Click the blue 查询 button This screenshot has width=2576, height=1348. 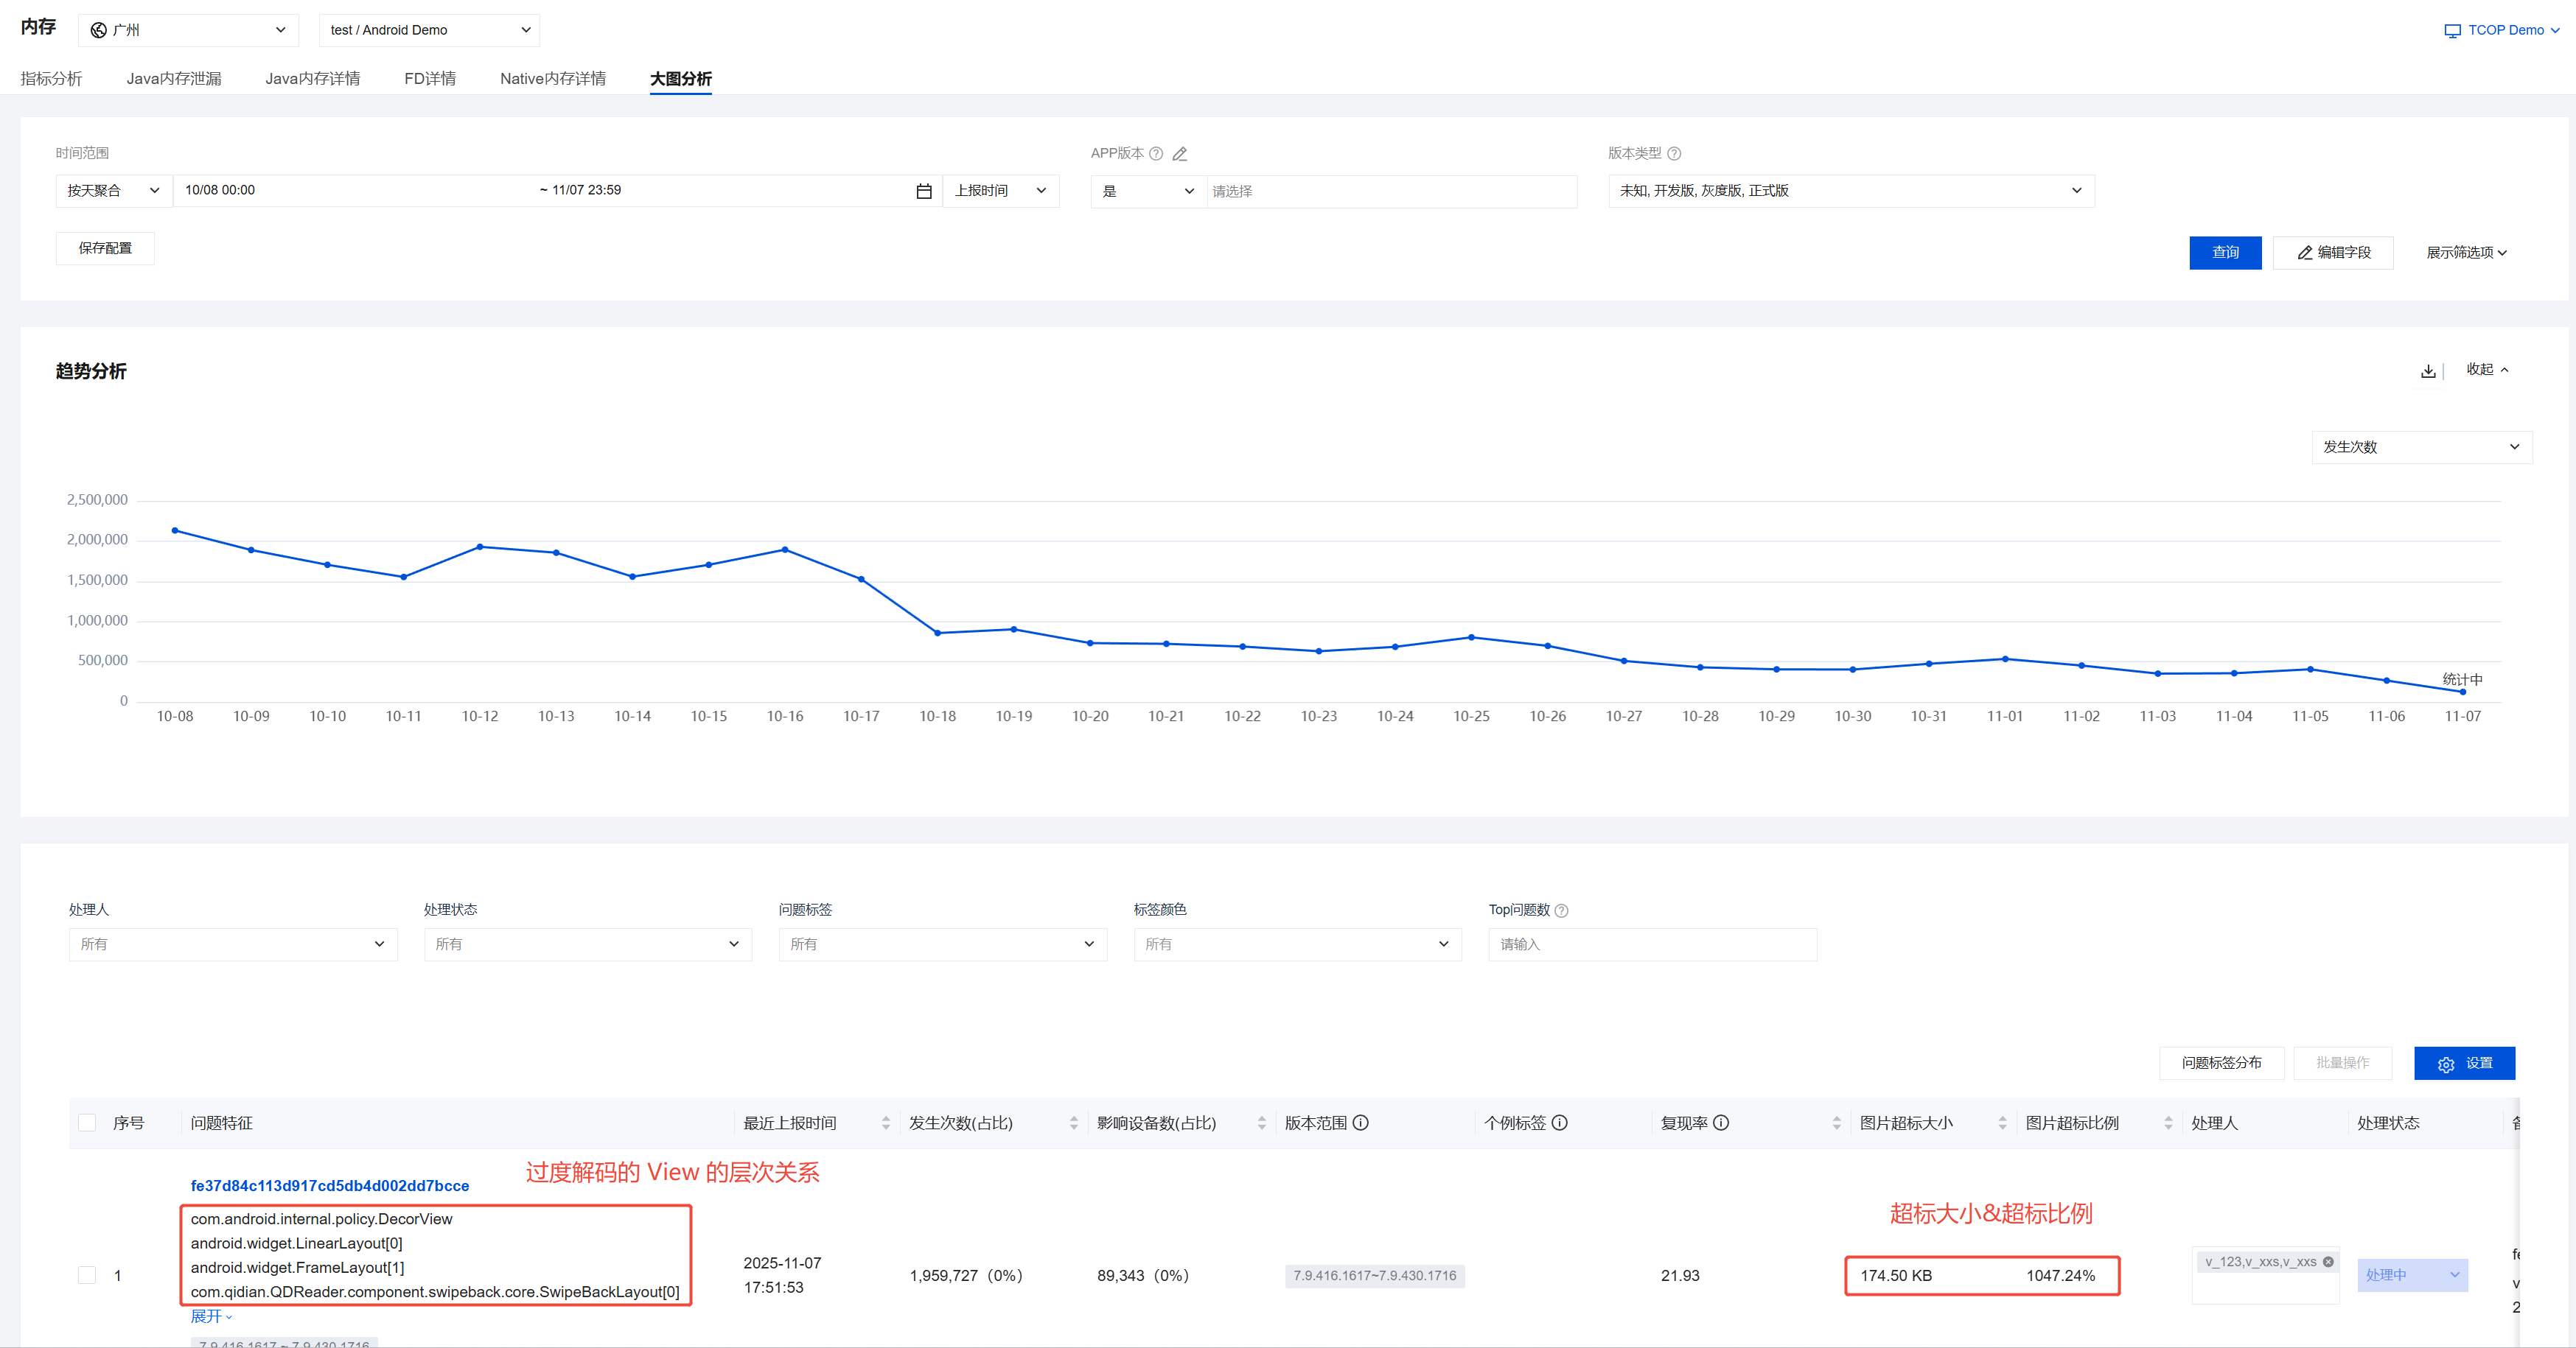[2224, 253]
